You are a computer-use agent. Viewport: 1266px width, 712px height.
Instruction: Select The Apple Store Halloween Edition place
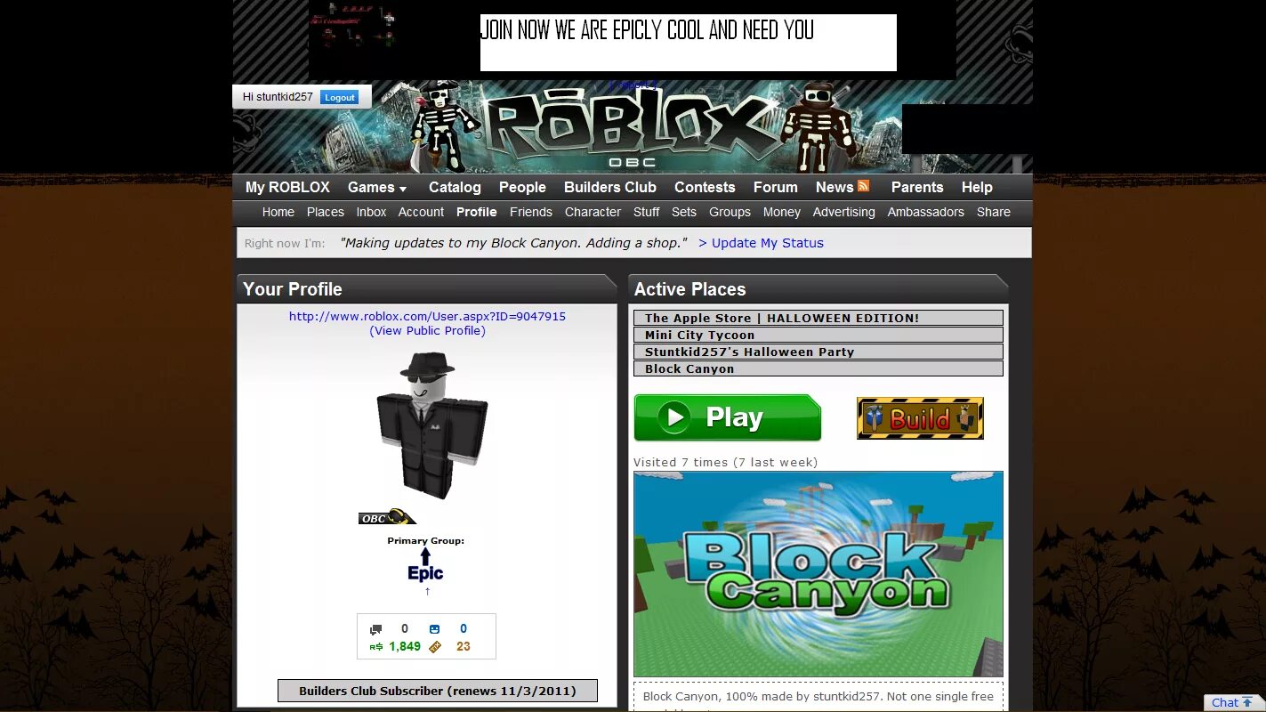(x=818, y=318)
